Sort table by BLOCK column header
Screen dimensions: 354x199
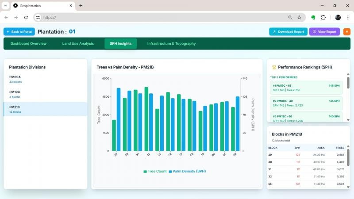(x=273, y=148)
